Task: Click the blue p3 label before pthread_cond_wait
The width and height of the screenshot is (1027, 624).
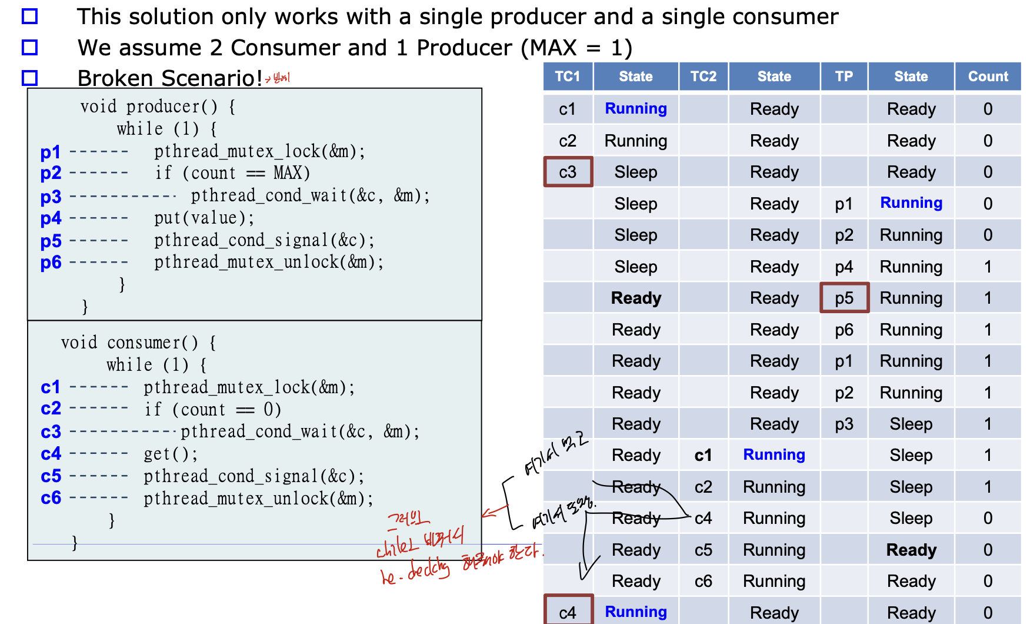Action: click(51, 197)
